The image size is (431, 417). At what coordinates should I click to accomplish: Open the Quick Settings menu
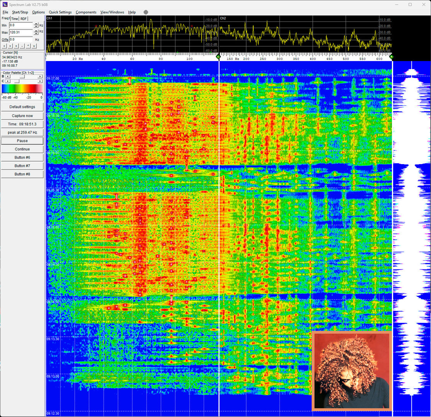click(60, 12)
